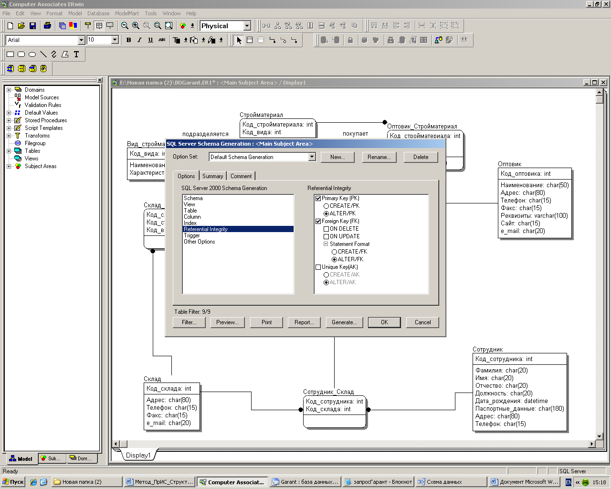Expand the Domains tree node
Image resolution: width=611 pixels, height=489 pixels.
point(9,90)
